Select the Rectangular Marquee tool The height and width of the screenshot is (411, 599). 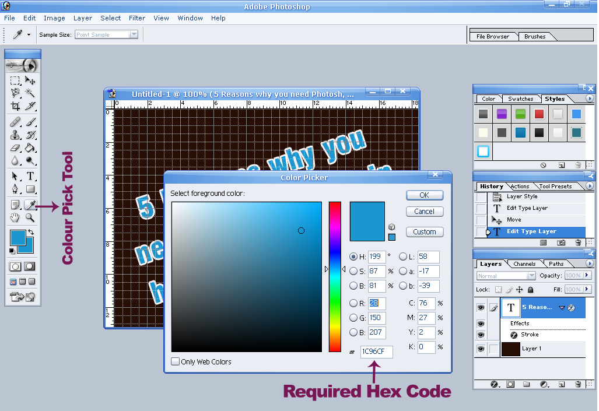click(15, 80)
